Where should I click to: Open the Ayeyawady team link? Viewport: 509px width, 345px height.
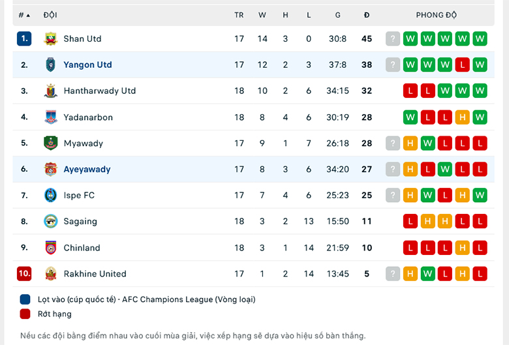[87, 170]
